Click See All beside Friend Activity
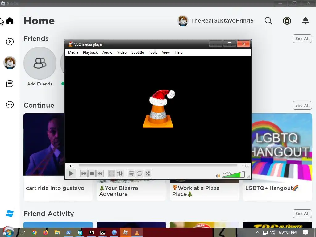Image resolution: width=316 pixels, height=237 pixels. point(302,214)
